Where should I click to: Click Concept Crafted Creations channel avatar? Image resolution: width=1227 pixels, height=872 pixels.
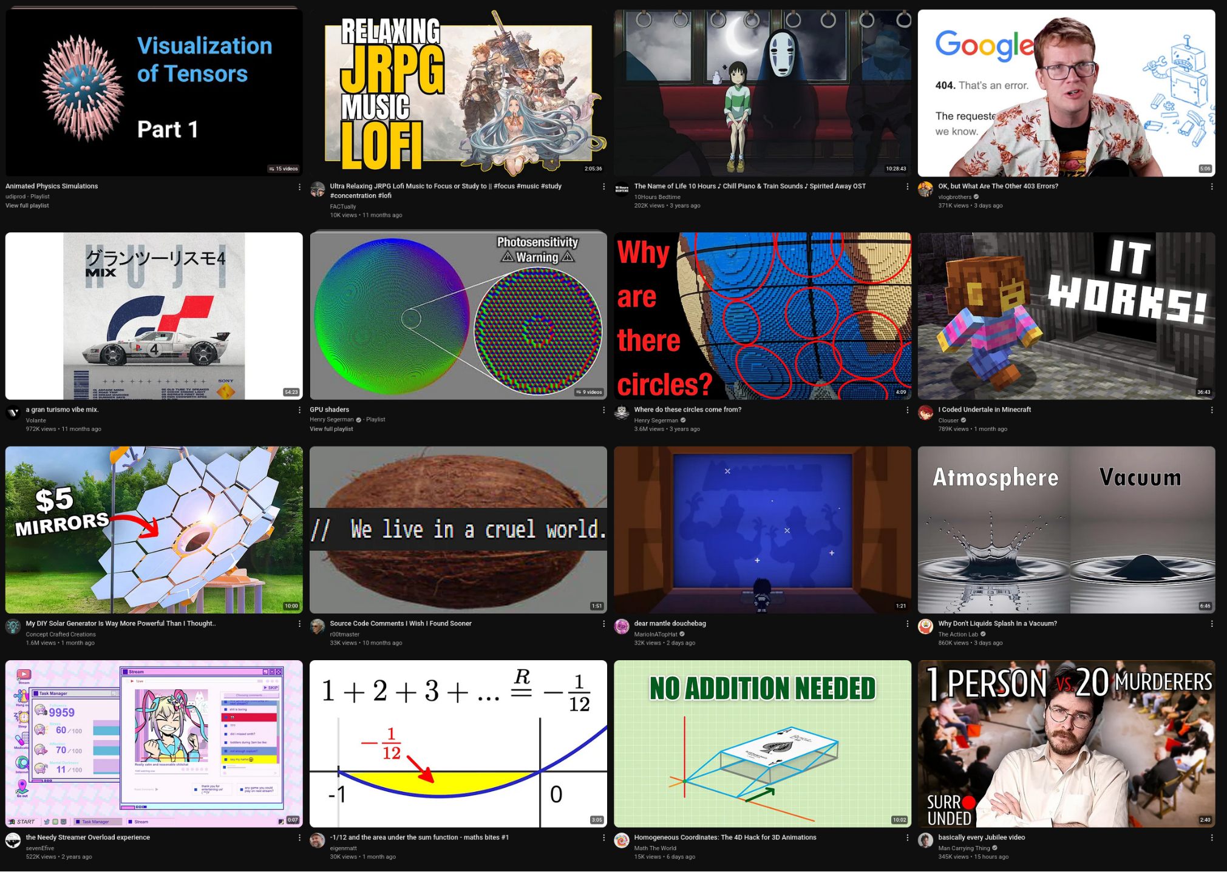13,627
